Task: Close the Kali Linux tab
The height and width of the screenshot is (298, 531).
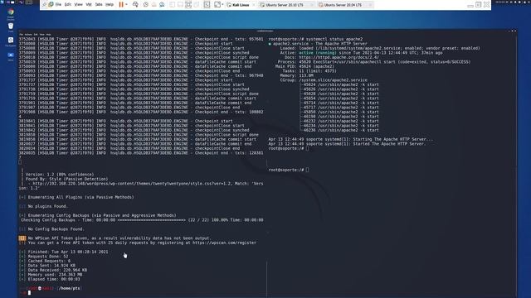Action: click(x=253, y=5)
